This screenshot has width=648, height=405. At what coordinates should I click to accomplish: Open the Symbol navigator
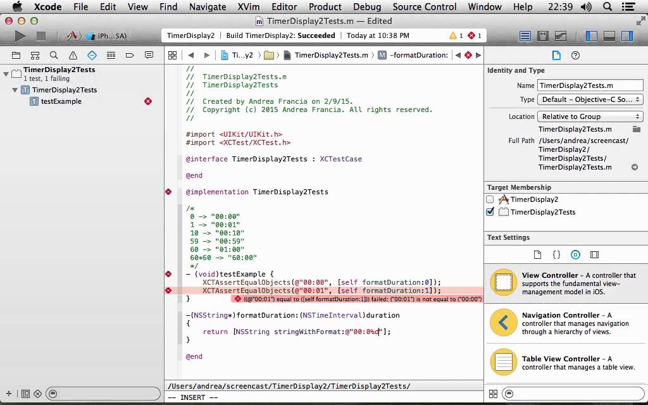click(35, 55)
